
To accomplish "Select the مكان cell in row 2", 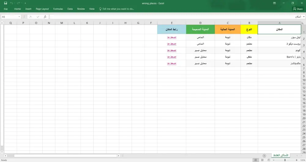I will tap(249, 37).
